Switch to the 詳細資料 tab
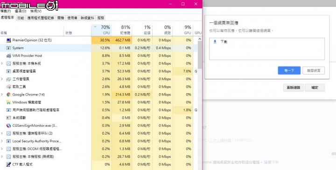This screenshot has height=170, width=336. click(87, 18)
